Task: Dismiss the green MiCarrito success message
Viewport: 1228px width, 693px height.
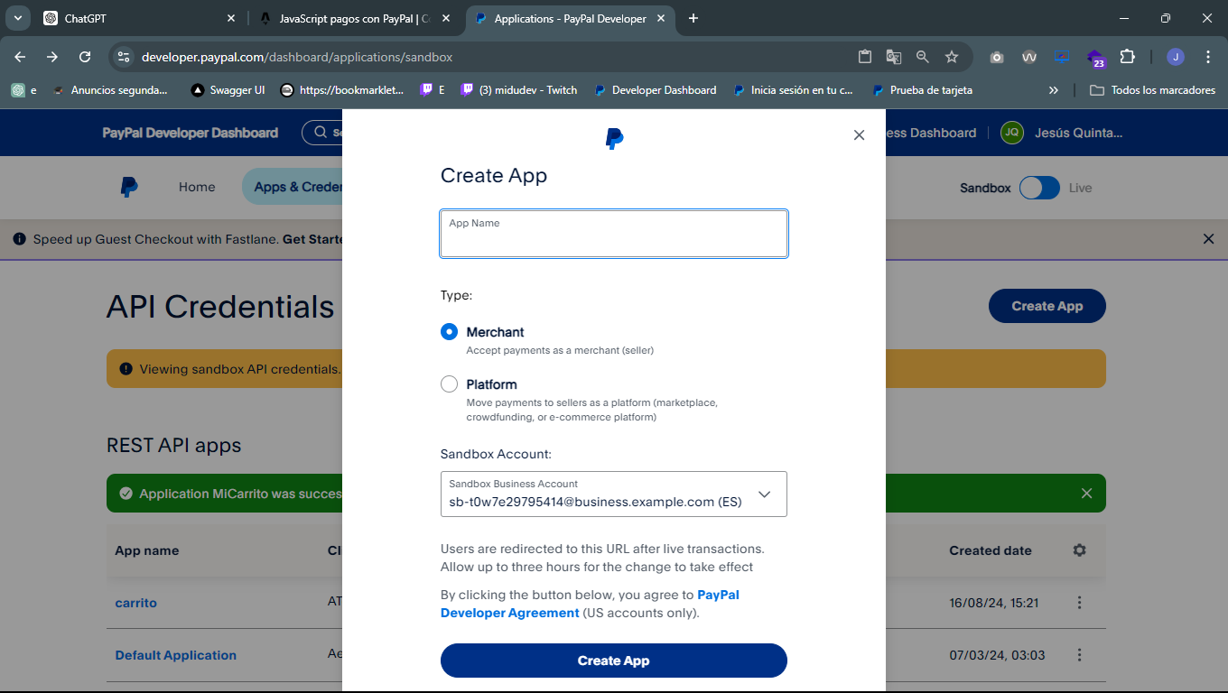Action: pyautogui.click(x=1086, y=494)
